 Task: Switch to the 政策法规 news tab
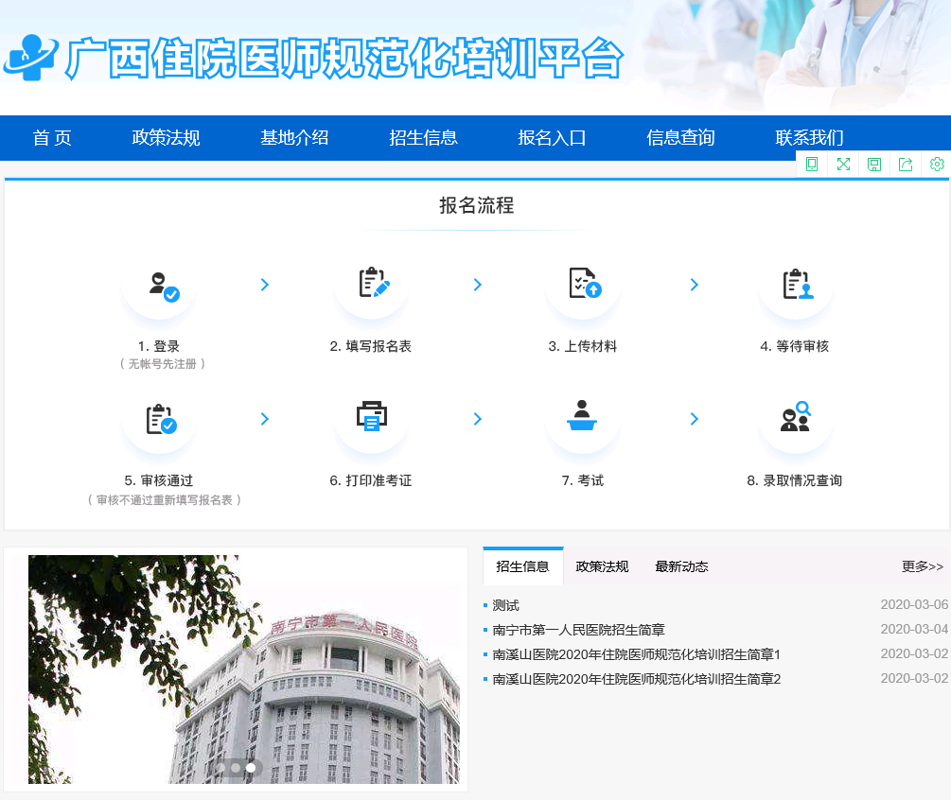602,566
